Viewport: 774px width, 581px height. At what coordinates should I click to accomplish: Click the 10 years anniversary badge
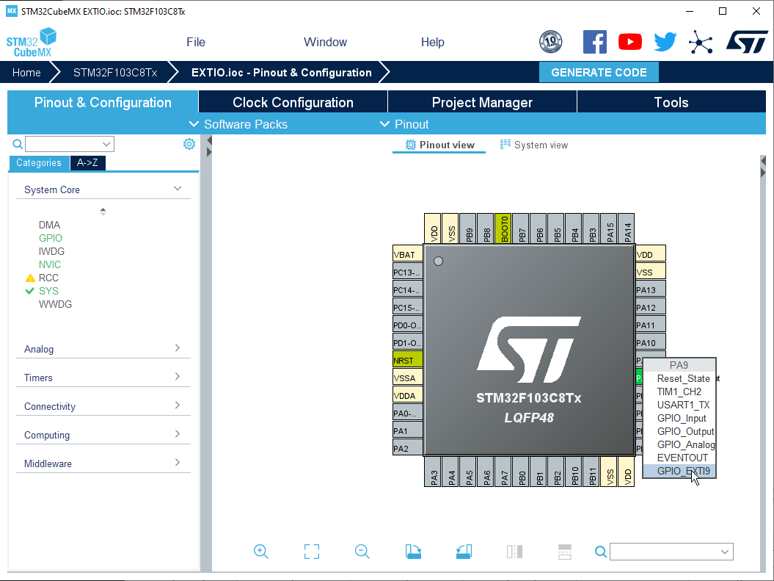coord(551,41)
